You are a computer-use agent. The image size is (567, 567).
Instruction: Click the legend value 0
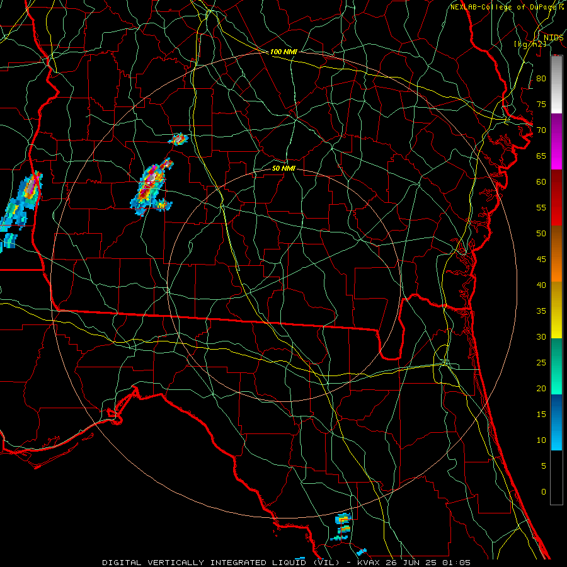(x=544, y=492)
